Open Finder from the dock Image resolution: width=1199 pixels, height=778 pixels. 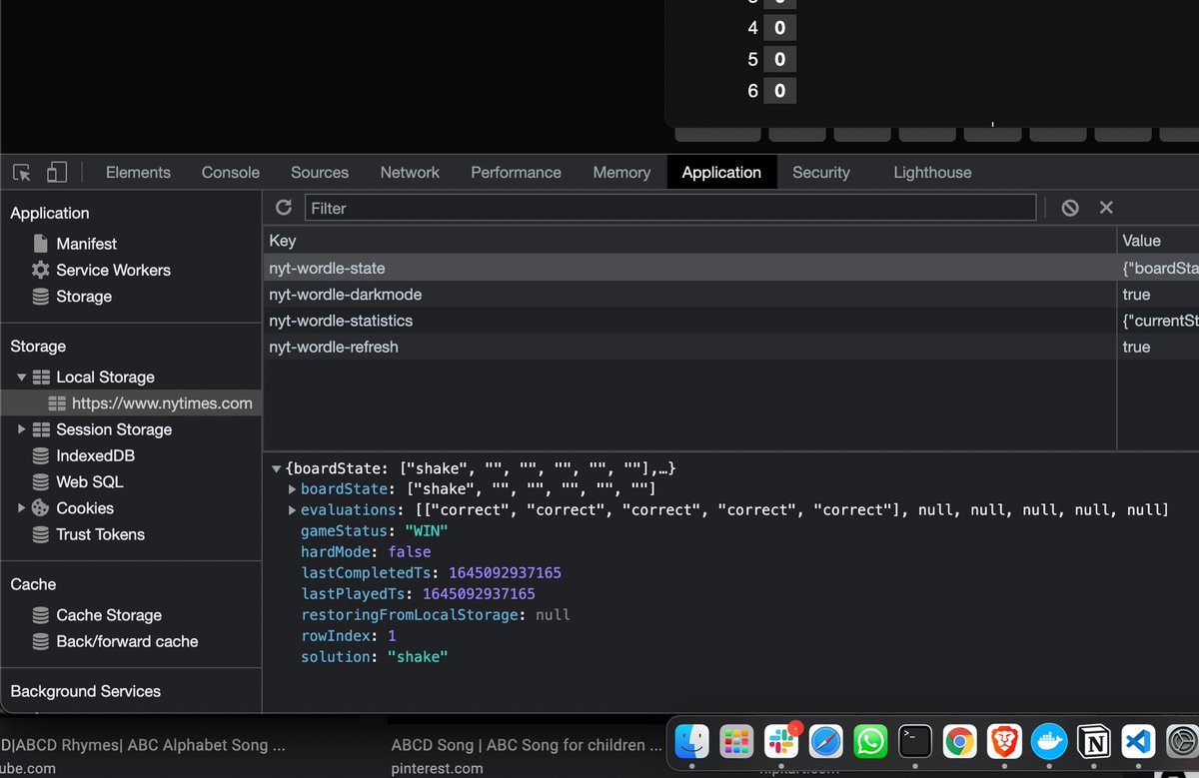[691, 741]
